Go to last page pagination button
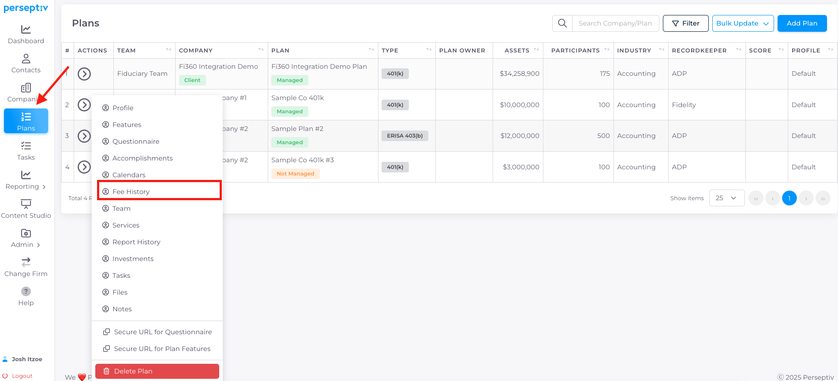 click(823, 198)
